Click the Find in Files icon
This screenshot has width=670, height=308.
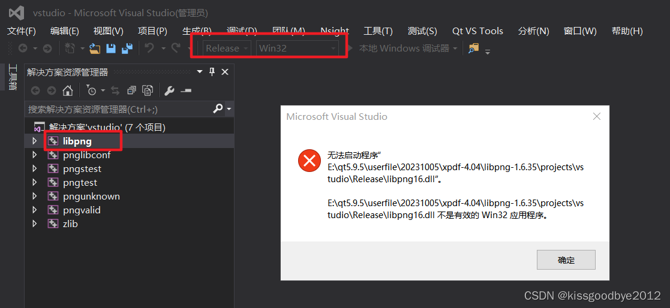coord(473,48)
